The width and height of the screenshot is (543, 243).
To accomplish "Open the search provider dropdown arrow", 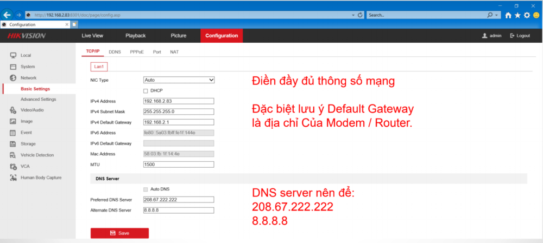I will point(497,15).
